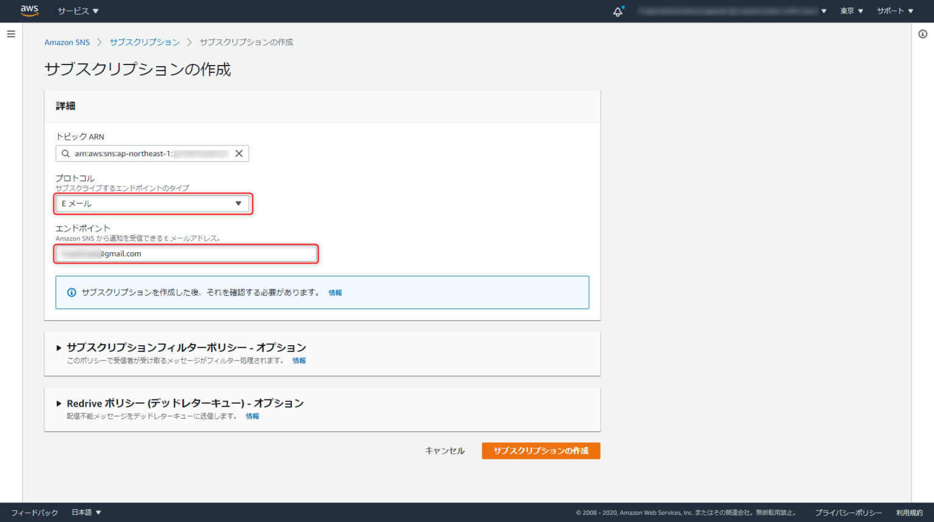Click the gmail endpoint email input field
The image size is (934, 522).
(186, 253)
